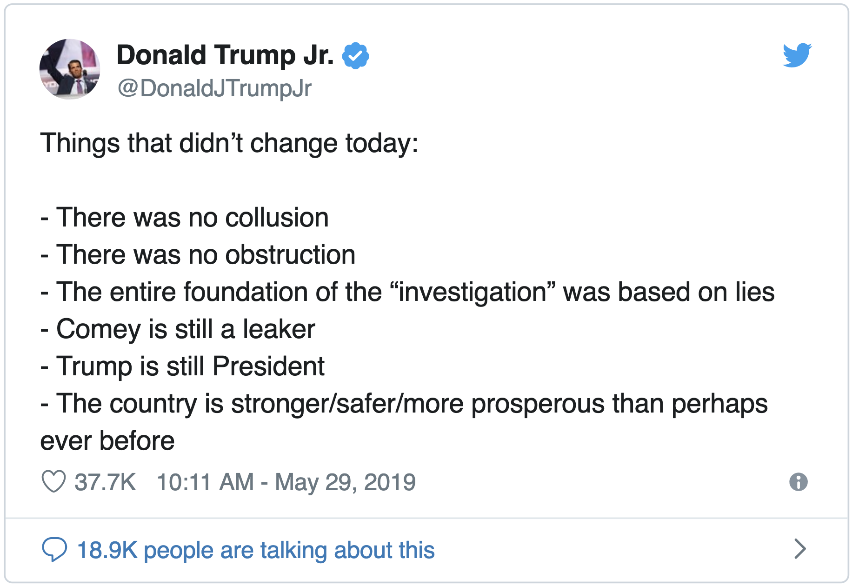The height and width of the screenshot is (586, 852).
Task: Like the tweet with heart icon
Action: [x=53, y=481]
